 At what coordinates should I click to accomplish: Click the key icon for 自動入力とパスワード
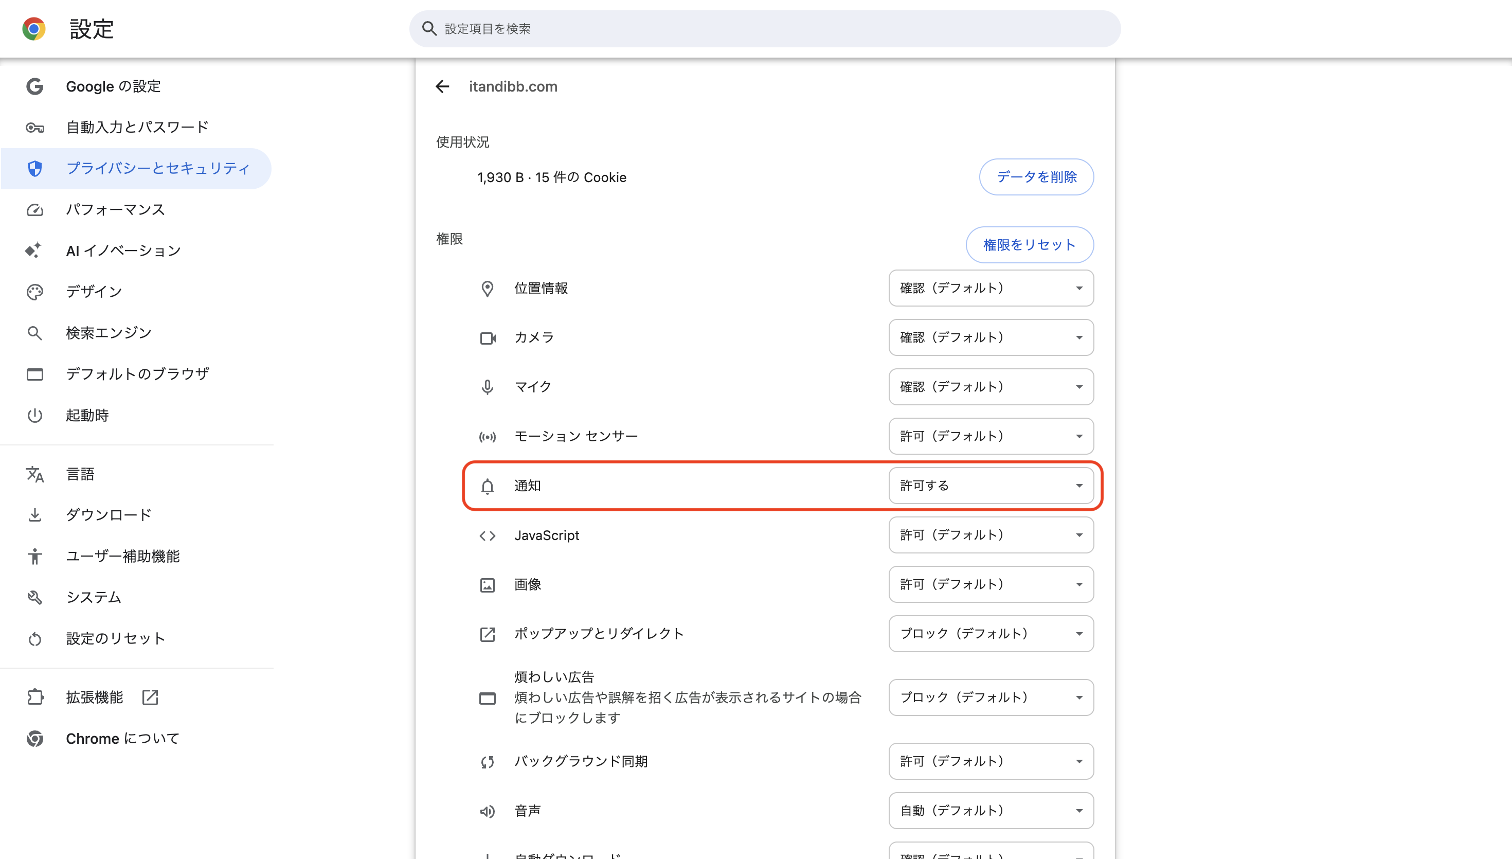[35, 128]
